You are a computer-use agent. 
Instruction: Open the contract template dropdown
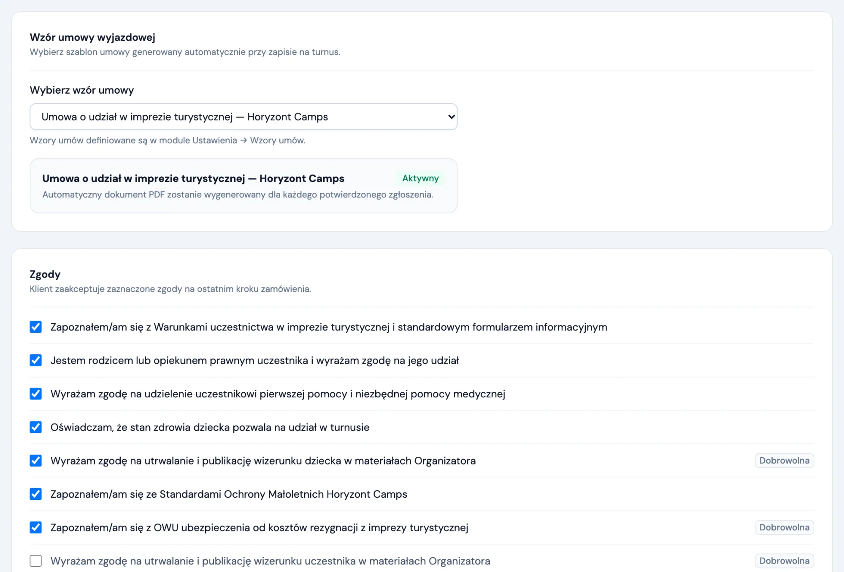click(x=243, y=117)
